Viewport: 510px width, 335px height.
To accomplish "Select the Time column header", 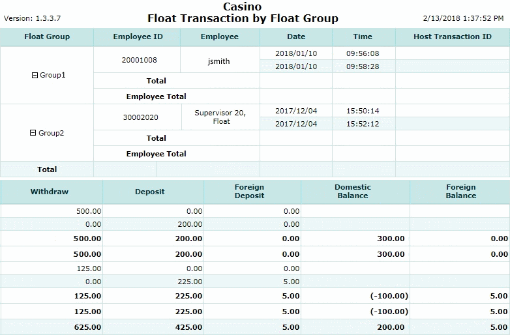I will (x=363, y=36).
